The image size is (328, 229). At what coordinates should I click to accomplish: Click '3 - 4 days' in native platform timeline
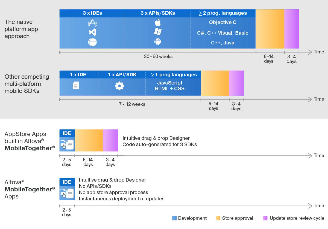point(292,59)
